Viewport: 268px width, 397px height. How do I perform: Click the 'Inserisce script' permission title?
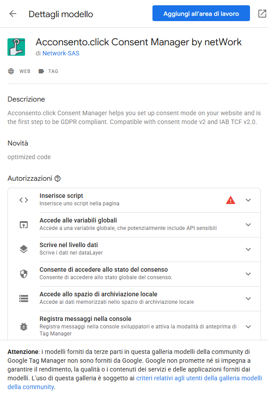pos(61,196)
